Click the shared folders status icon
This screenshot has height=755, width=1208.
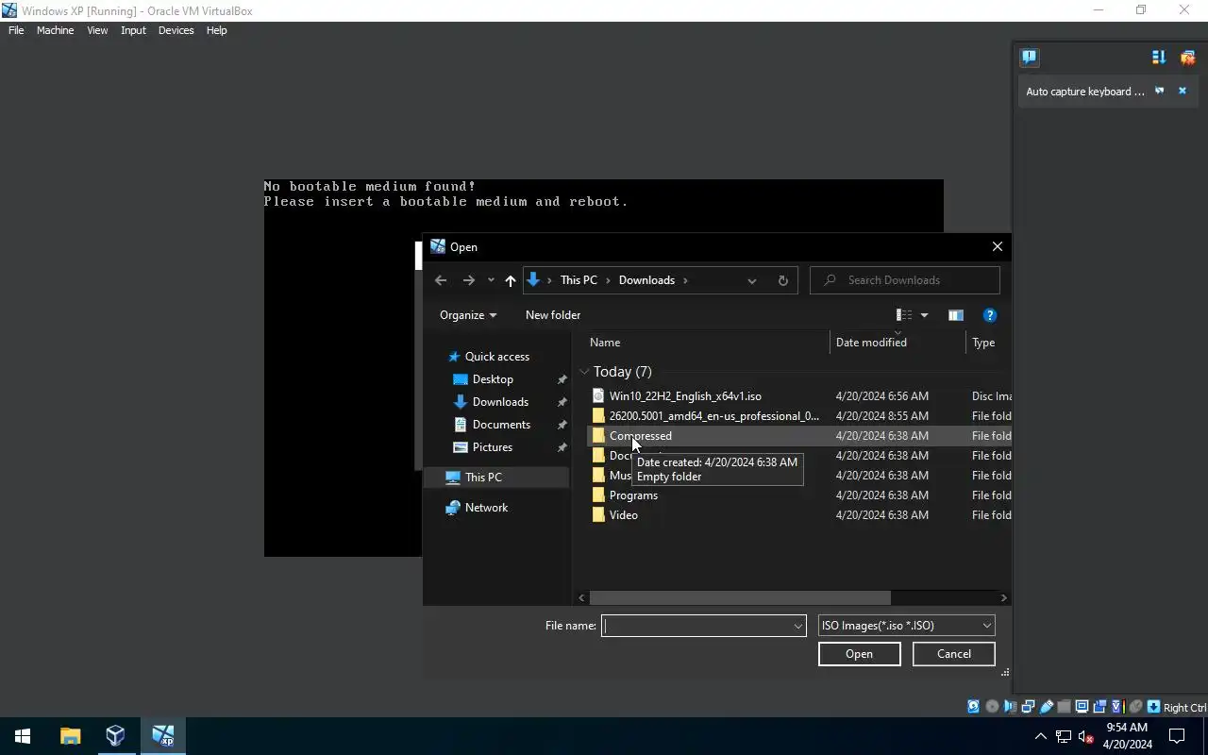[1064, 707]
